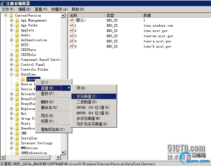Click the App Management folder icon
The image size is (211, 166).
[17, 20]
